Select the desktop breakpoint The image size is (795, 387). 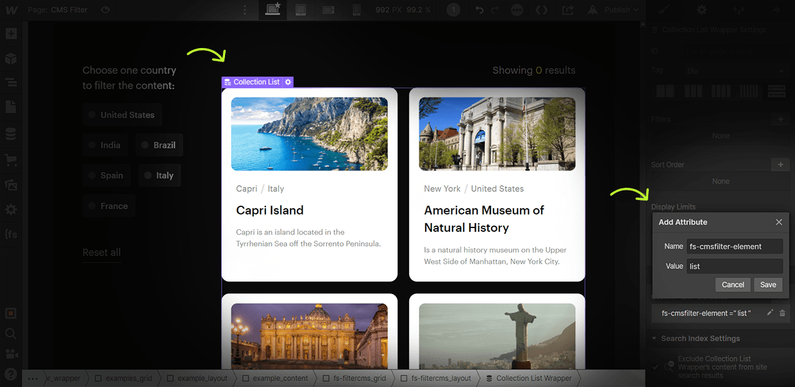pyautogui.click(x=273, y=10)
